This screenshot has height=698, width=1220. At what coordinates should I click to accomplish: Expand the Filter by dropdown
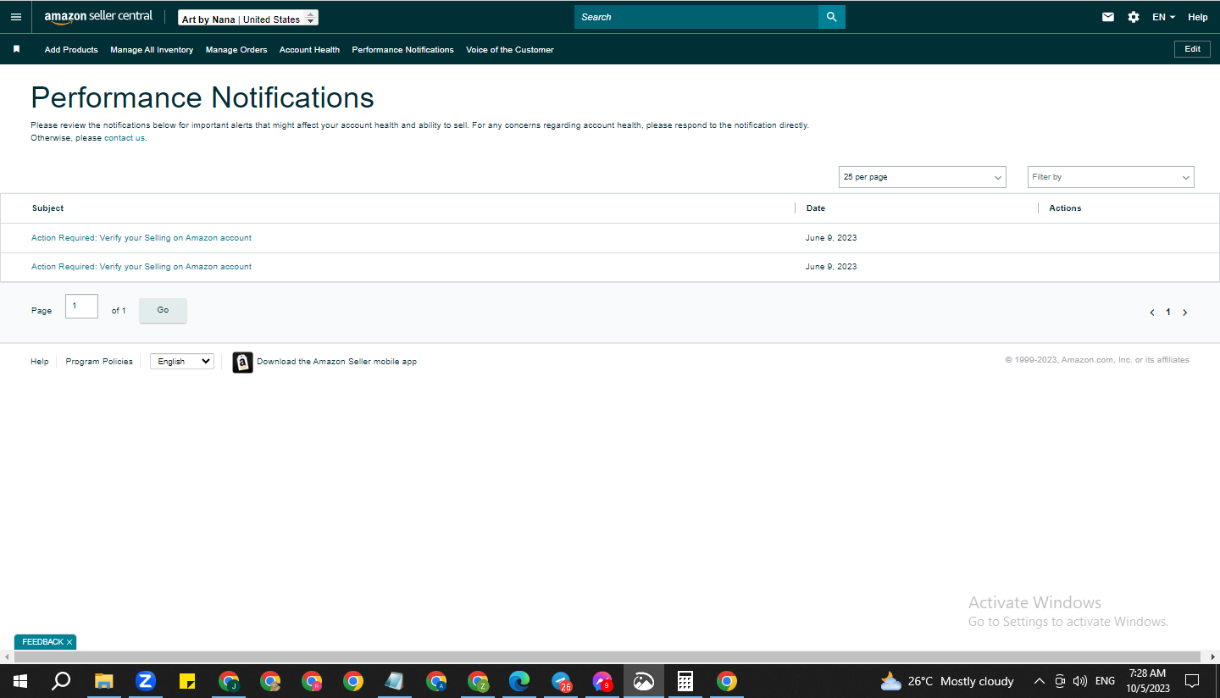tap(1111, 177)
